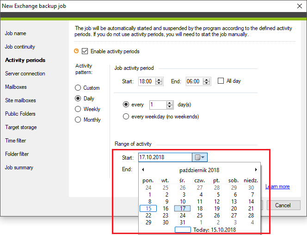Click the Start date field 17.10.2018
The image size is (307, 235).
[x=165, y=157]
